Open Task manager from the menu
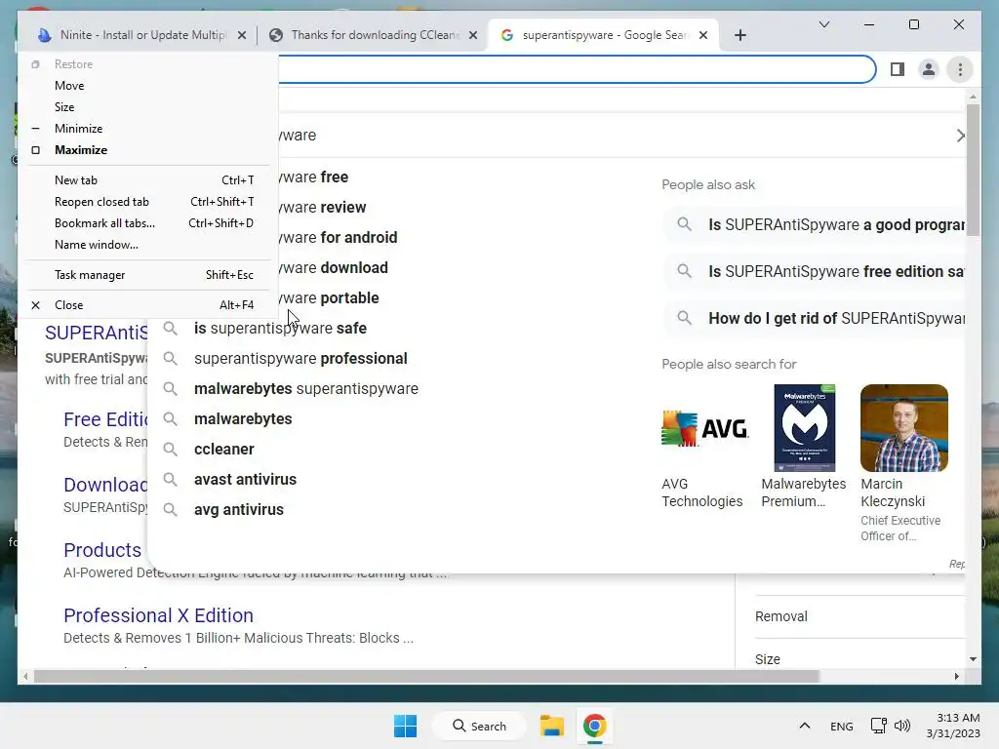 148,275
